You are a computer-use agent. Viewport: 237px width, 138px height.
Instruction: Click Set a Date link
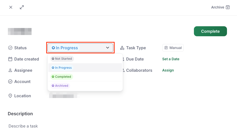[x=171, y=59]
